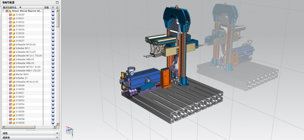The width and height of the screenshot is (304, 140).
Task: Click the save icon in the 310059 row
Action: point(53,123)
